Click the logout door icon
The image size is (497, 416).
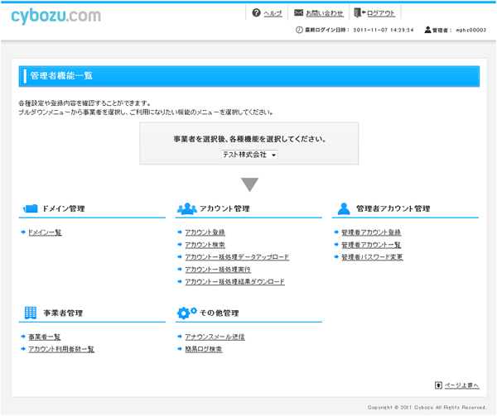pyautogui.click(x=358, y=13)
